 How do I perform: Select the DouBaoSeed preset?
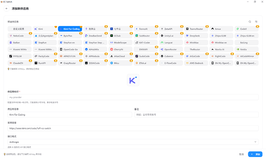[95, 36]
